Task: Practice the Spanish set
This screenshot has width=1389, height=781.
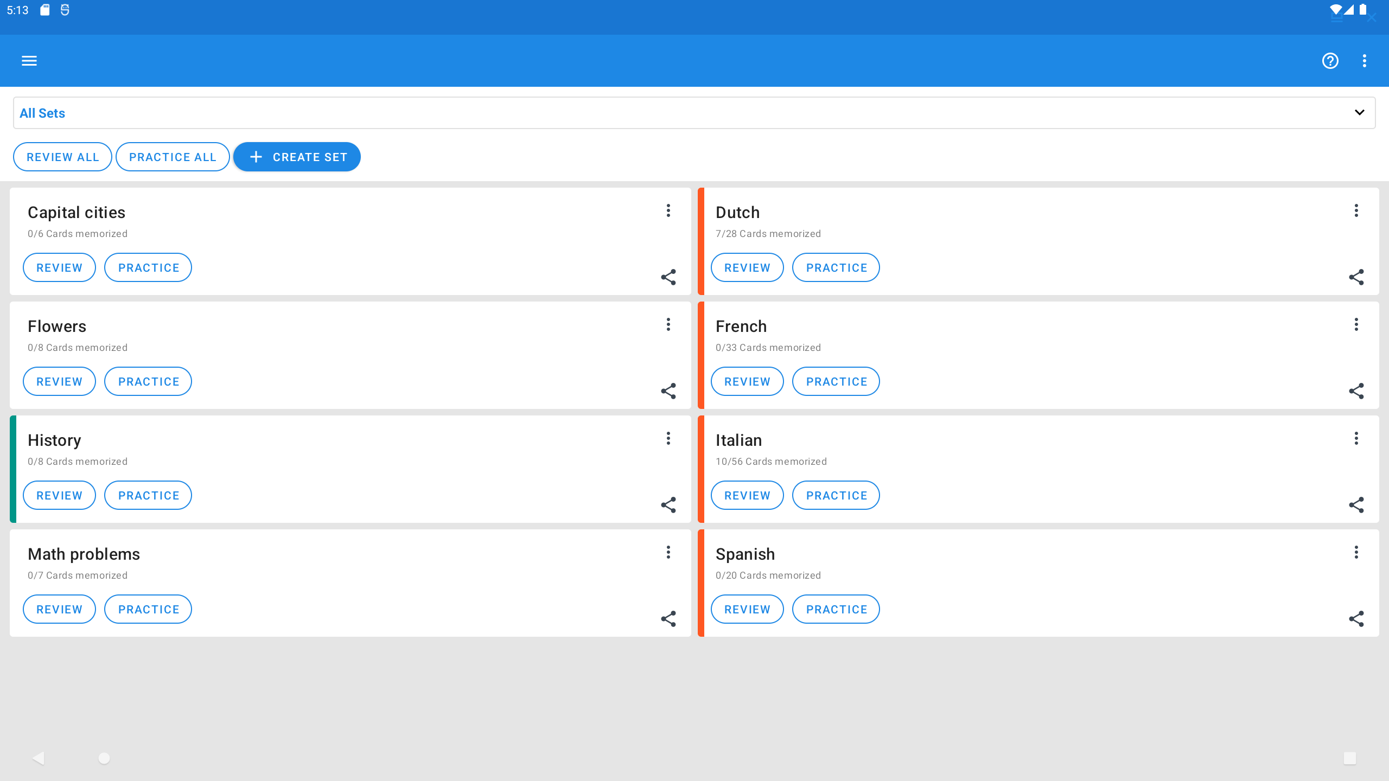Action: 836,609
